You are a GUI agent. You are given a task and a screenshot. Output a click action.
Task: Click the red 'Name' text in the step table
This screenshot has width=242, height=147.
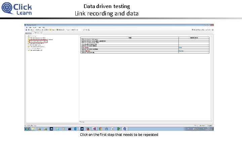(x=87, y=47)
